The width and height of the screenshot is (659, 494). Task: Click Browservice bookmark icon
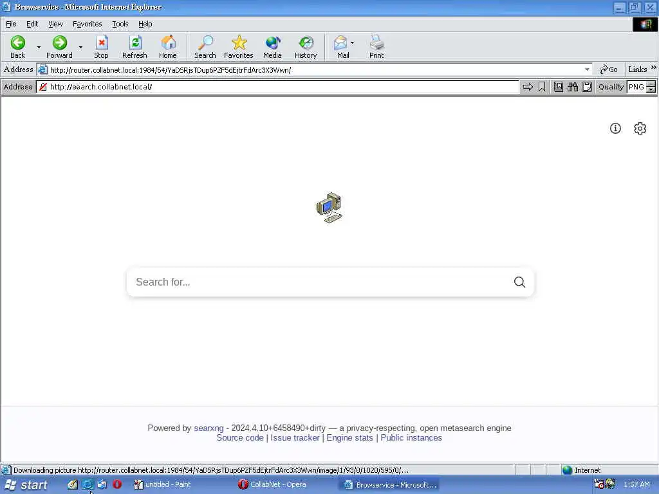coord(542,87)
